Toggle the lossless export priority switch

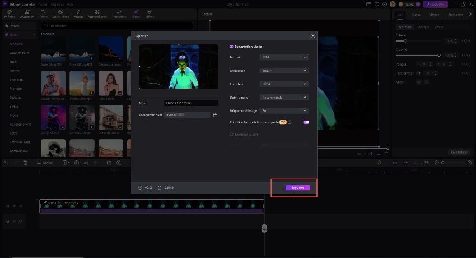(x=306, y=122)
